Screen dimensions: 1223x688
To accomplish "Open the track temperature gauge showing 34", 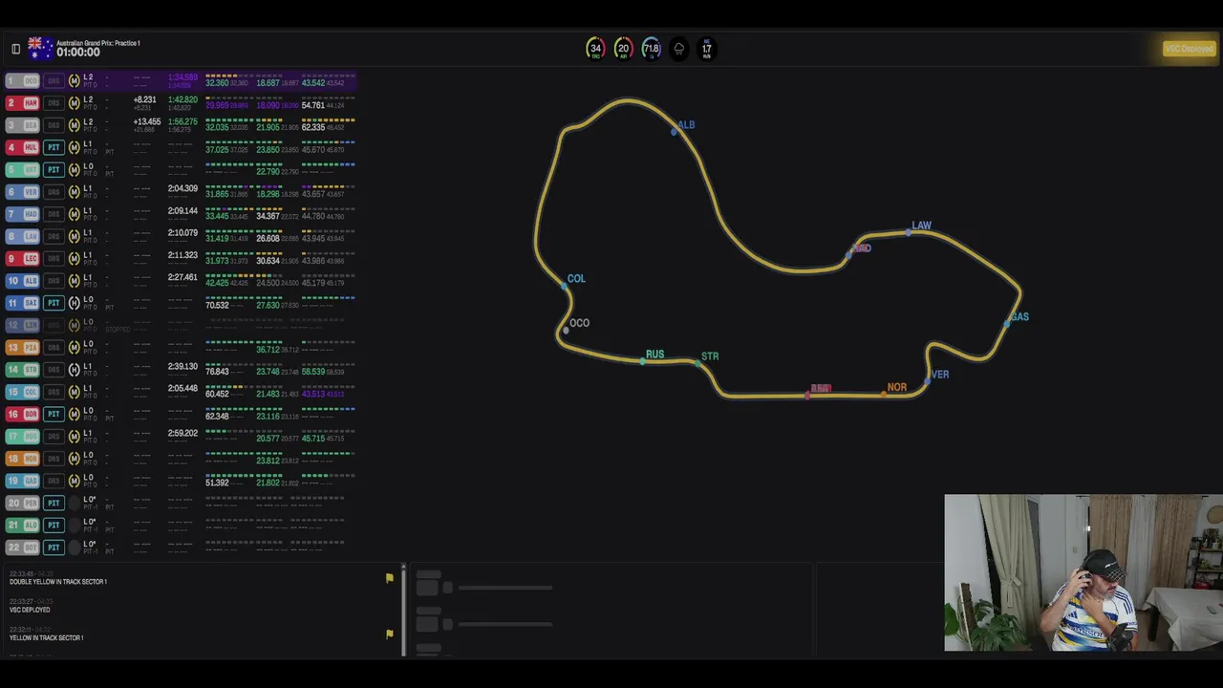I will pyautogui.click(x=595, y=49).
